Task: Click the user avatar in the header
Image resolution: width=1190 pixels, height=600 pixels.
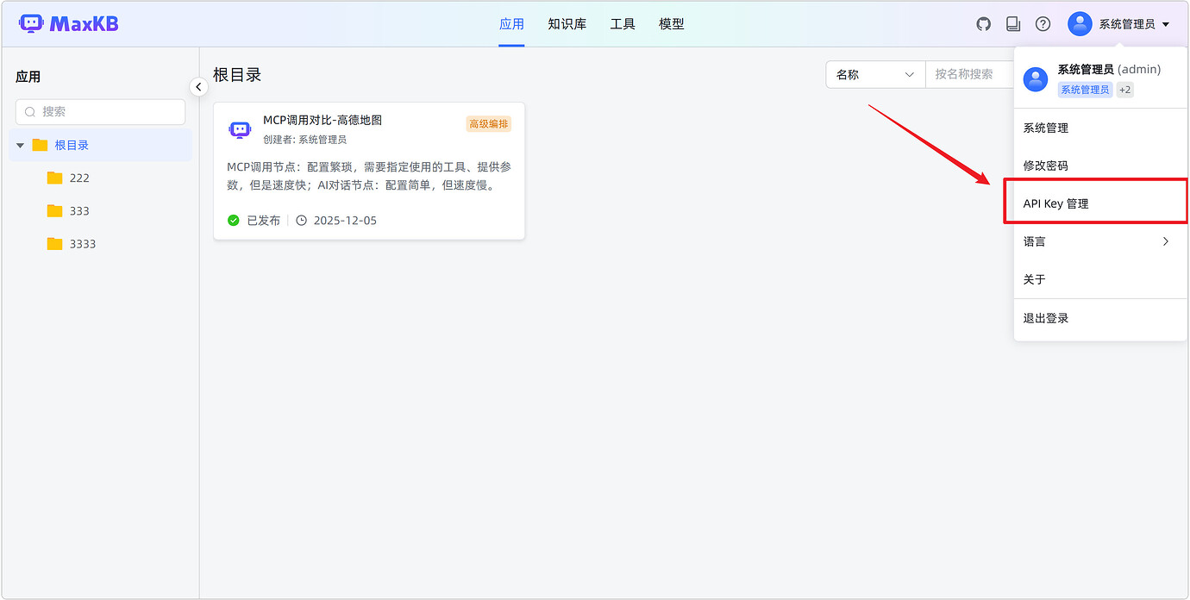Action: (1080, 24)
